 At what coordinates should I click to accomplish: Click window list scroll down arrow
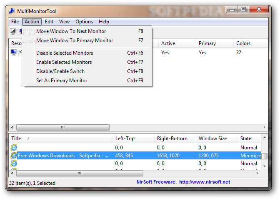click(265, 166)
